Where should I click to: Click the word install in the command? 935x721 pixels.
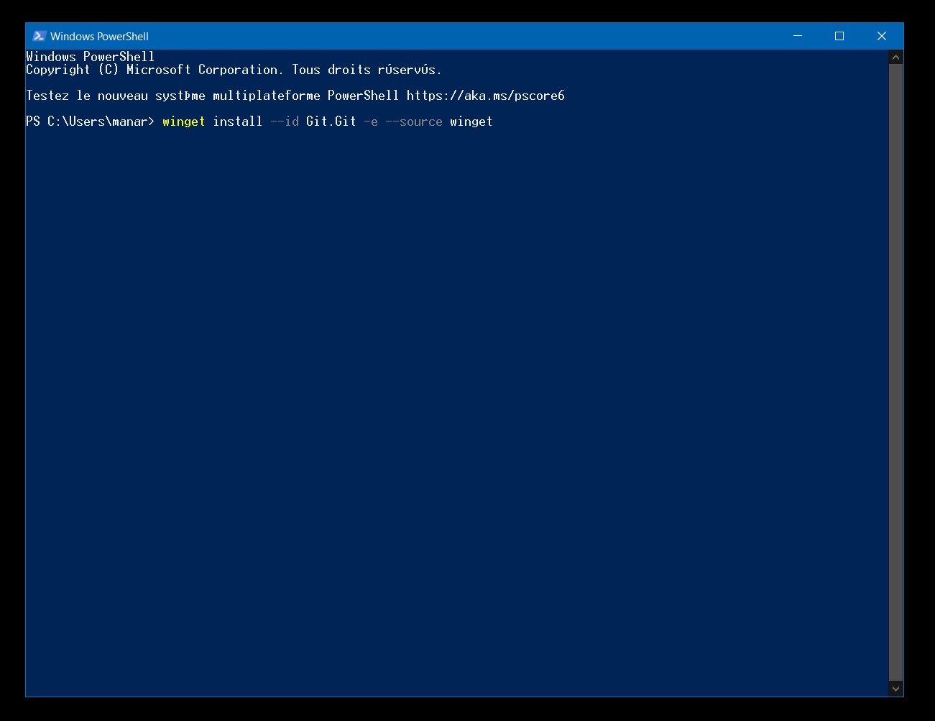coord(238,121)
